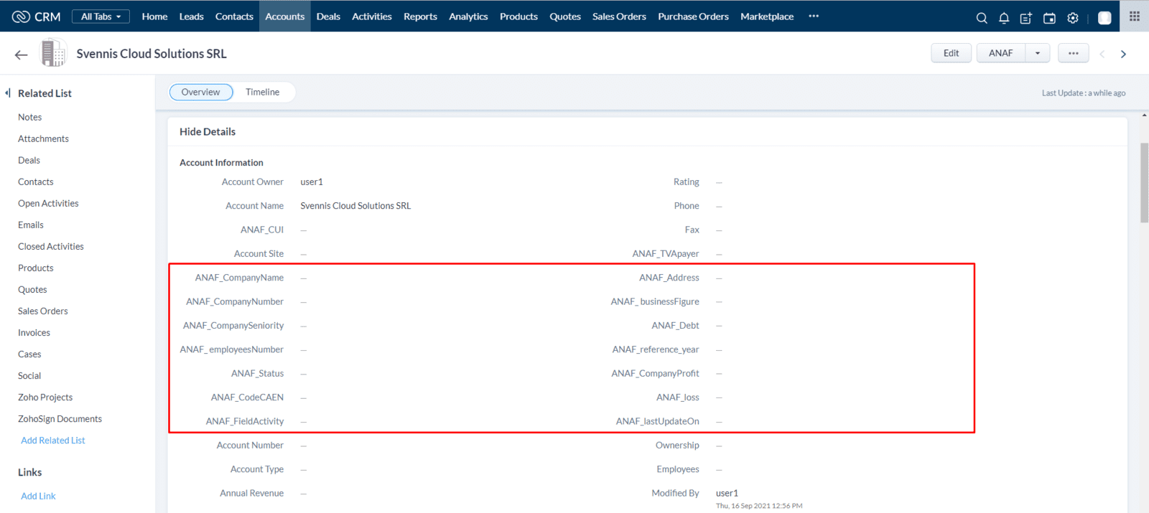Screen dimensions: 1149x513
Task: Switch to Overview view
Action: click(x=201, y=92)
